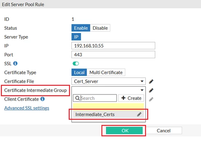Click the SSL info icon
201x143 pixels.
(x=15, y=63)
